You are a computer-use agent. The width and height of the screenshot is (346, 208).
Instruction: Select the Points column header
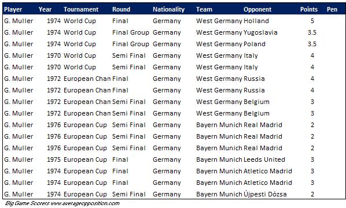pos(309,9)
